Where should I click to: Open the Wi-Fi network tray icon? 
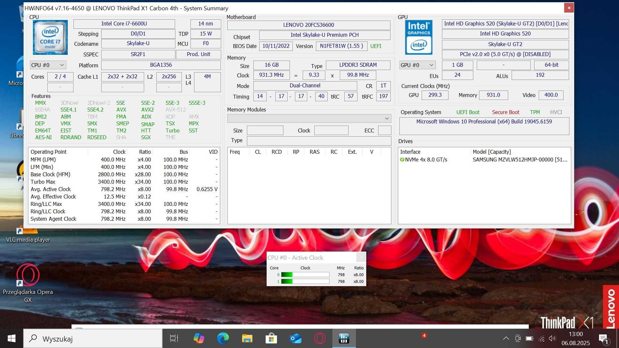[x=541, y=339]
